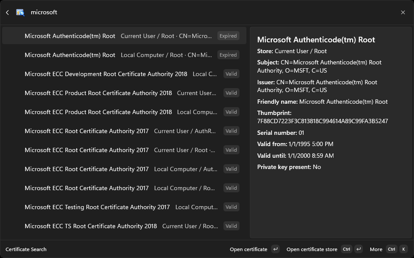Go back using the left arrow
The height and width of the screenshot is (258, 414).
pos(7,13)
